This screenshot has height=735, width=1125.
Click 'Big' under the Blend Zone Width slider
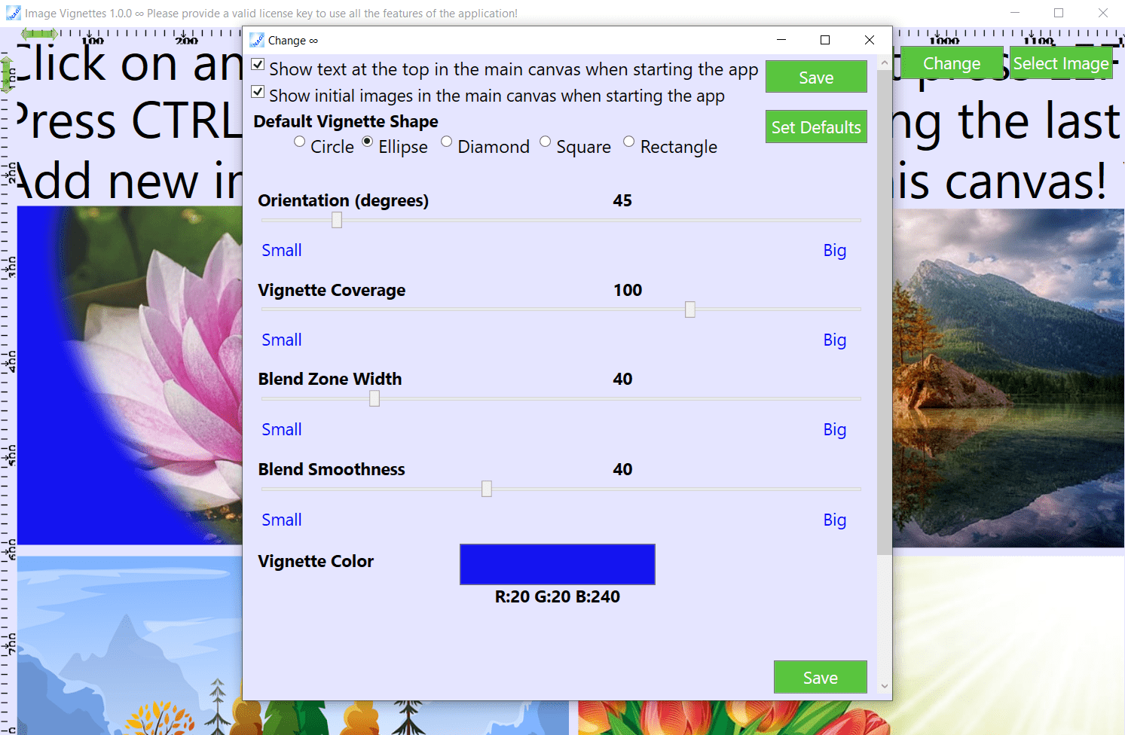[x=835, y=429]
